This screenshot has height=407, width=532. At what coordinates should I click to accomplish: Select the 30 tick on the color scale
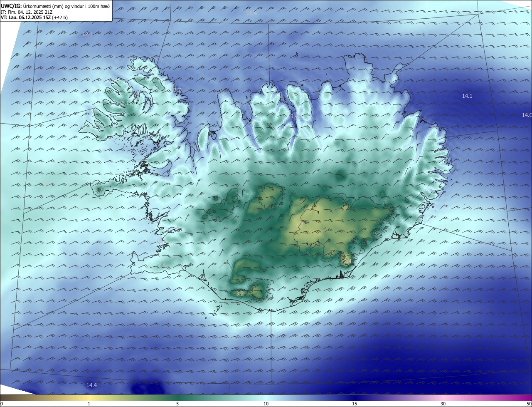click(443, 404)
